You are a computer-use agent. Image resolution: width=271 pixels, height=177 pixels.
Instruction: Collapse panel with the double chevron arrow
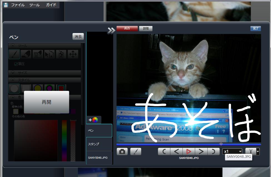click(111, 31)
